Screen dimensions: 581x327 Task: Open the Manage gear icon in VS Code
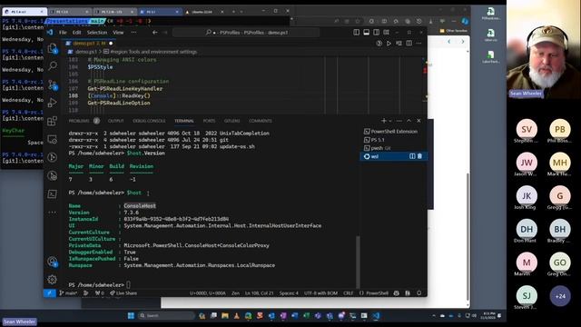tap(53, 280)
